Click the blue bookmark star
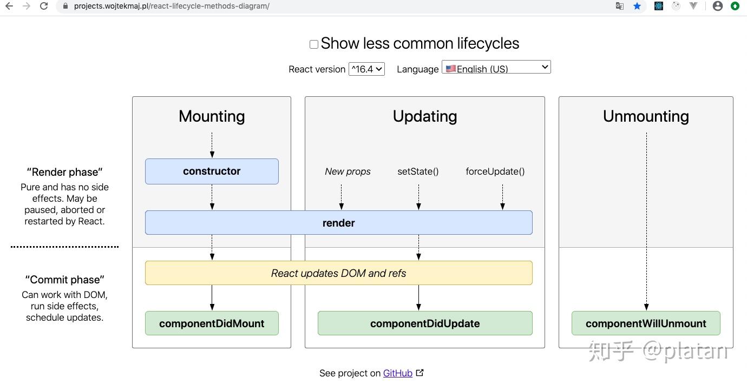Viewport: 747px width, 384px height. (x=637, y=6)
